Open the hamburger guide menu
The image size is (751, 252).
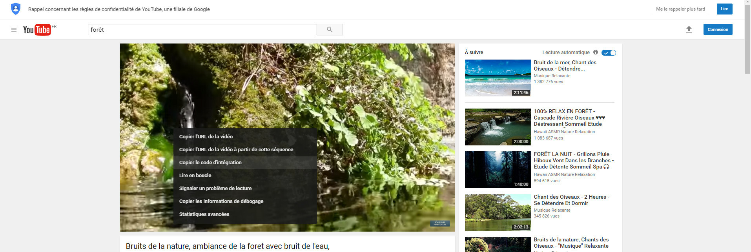click(x=14, y=30)
